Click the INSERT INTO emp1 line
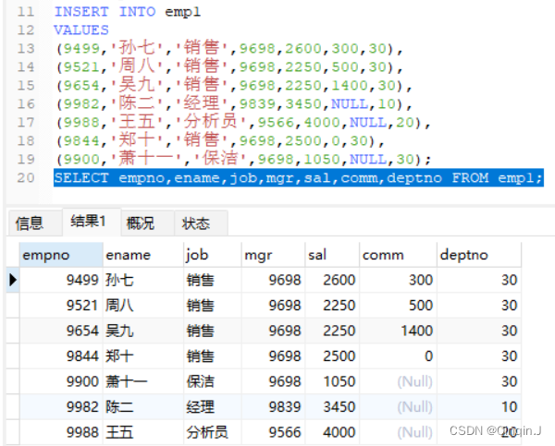 128,12
